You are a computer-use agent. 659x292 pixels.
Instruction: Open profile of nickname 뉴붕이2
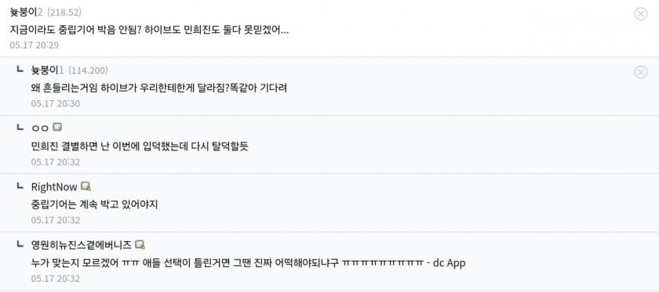pyautogui.click(x=26, y=13)
